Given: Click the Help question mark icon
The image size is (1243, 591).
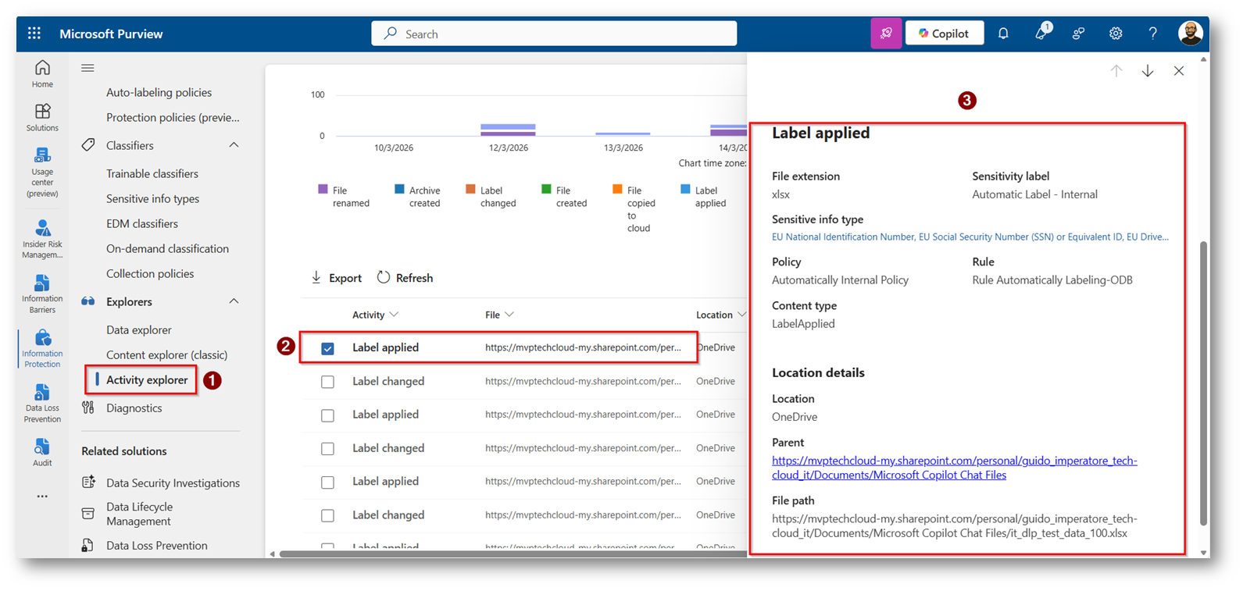Looking at the screenshot, I should (x=1152, y=34).
